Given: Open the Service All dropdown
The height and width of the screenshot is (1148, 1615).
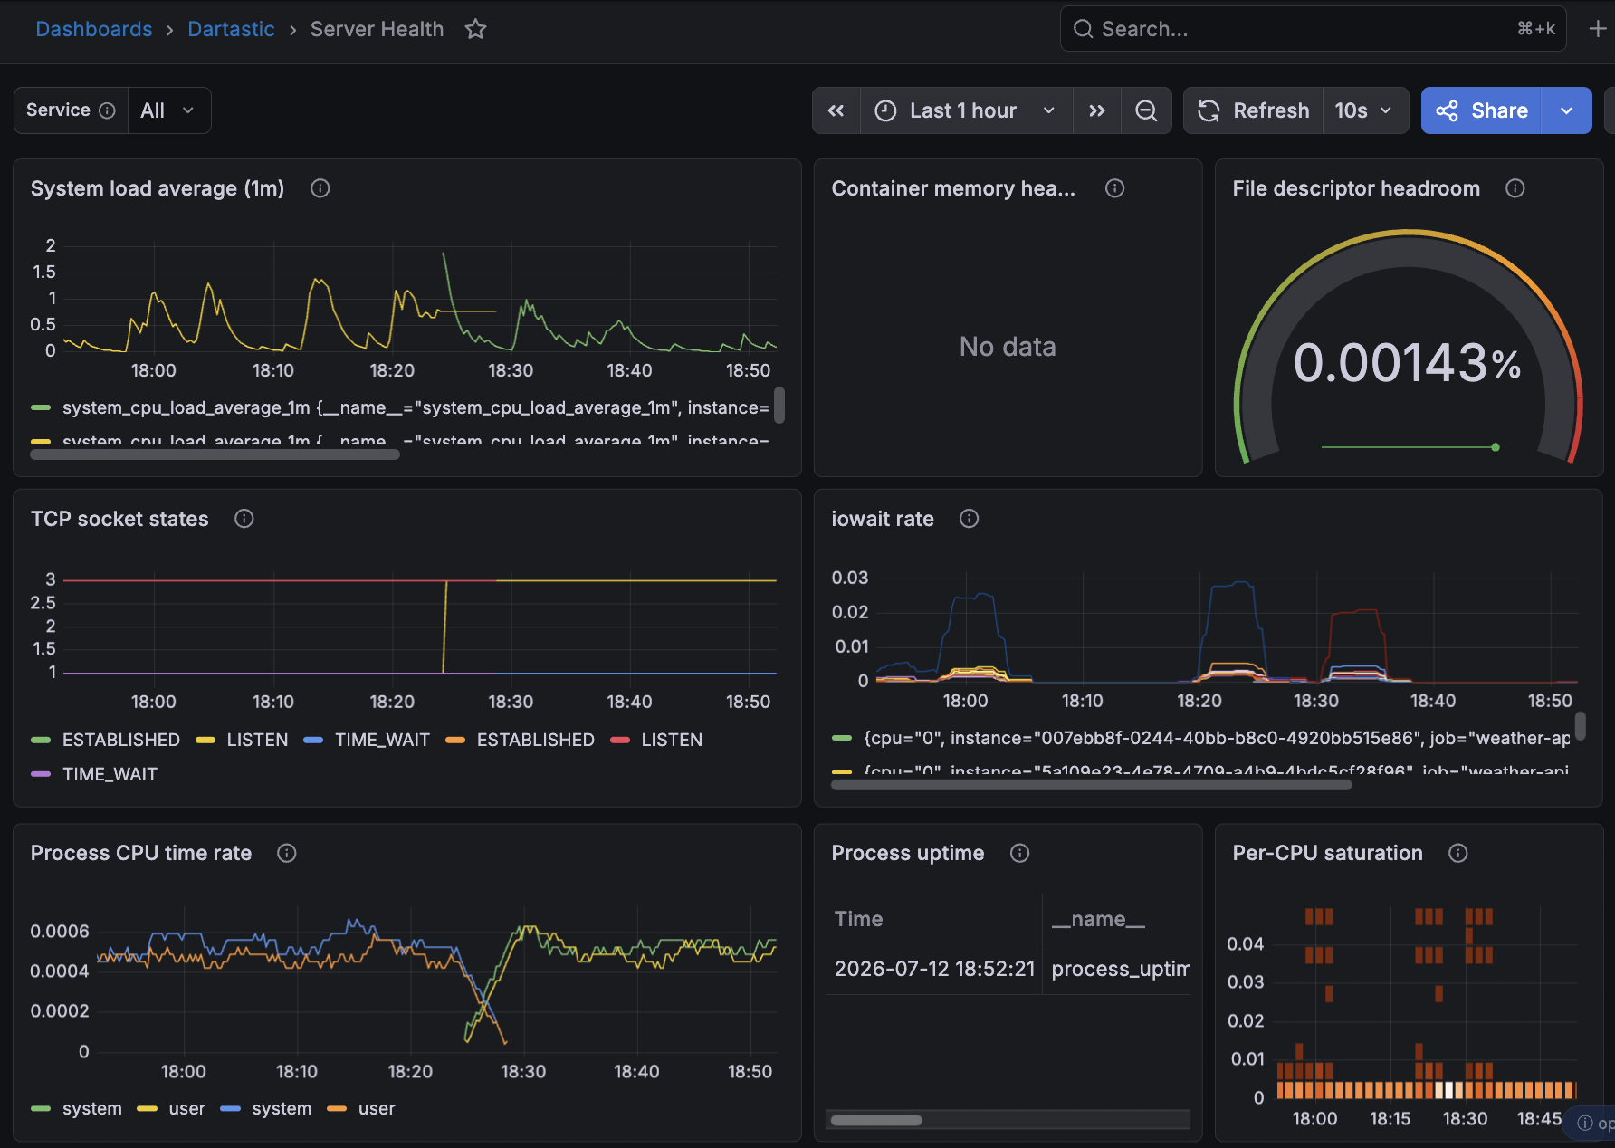Looking at the screenshot, I should coord(169,110).
